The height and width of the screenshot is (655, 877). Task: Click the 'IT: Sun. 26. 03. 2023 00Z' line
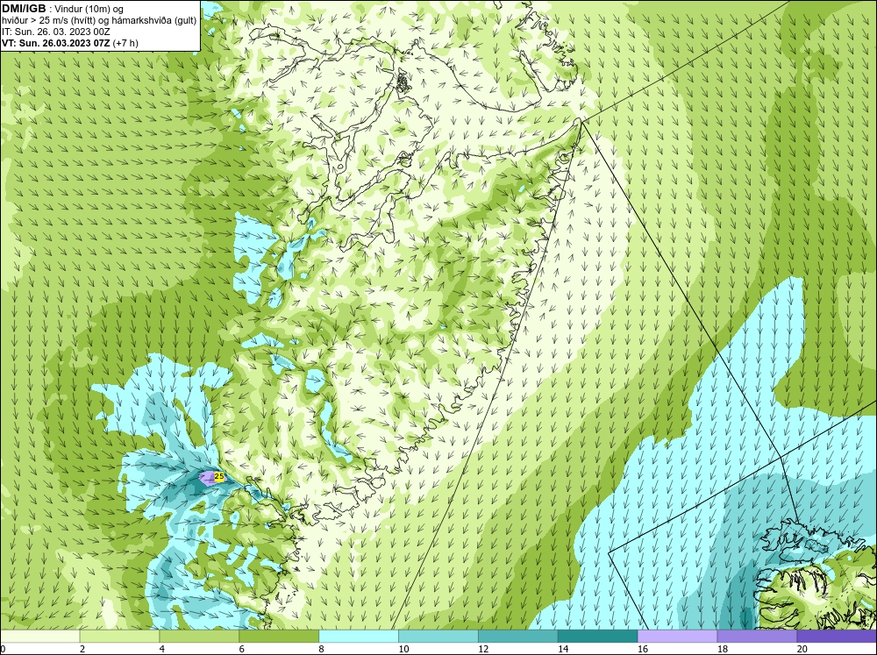click(56, 32)
